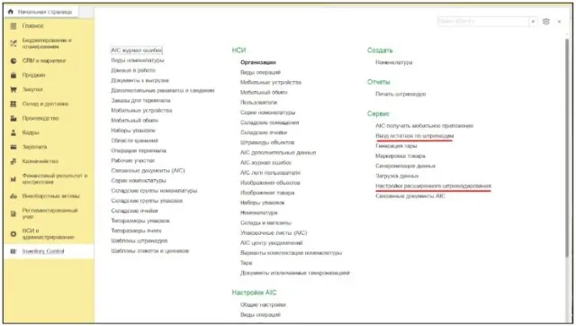
Task: Open Изображения товара
Action: coord(267,192)
